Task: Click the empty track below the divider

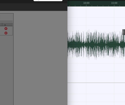Action: coord(96,94)
